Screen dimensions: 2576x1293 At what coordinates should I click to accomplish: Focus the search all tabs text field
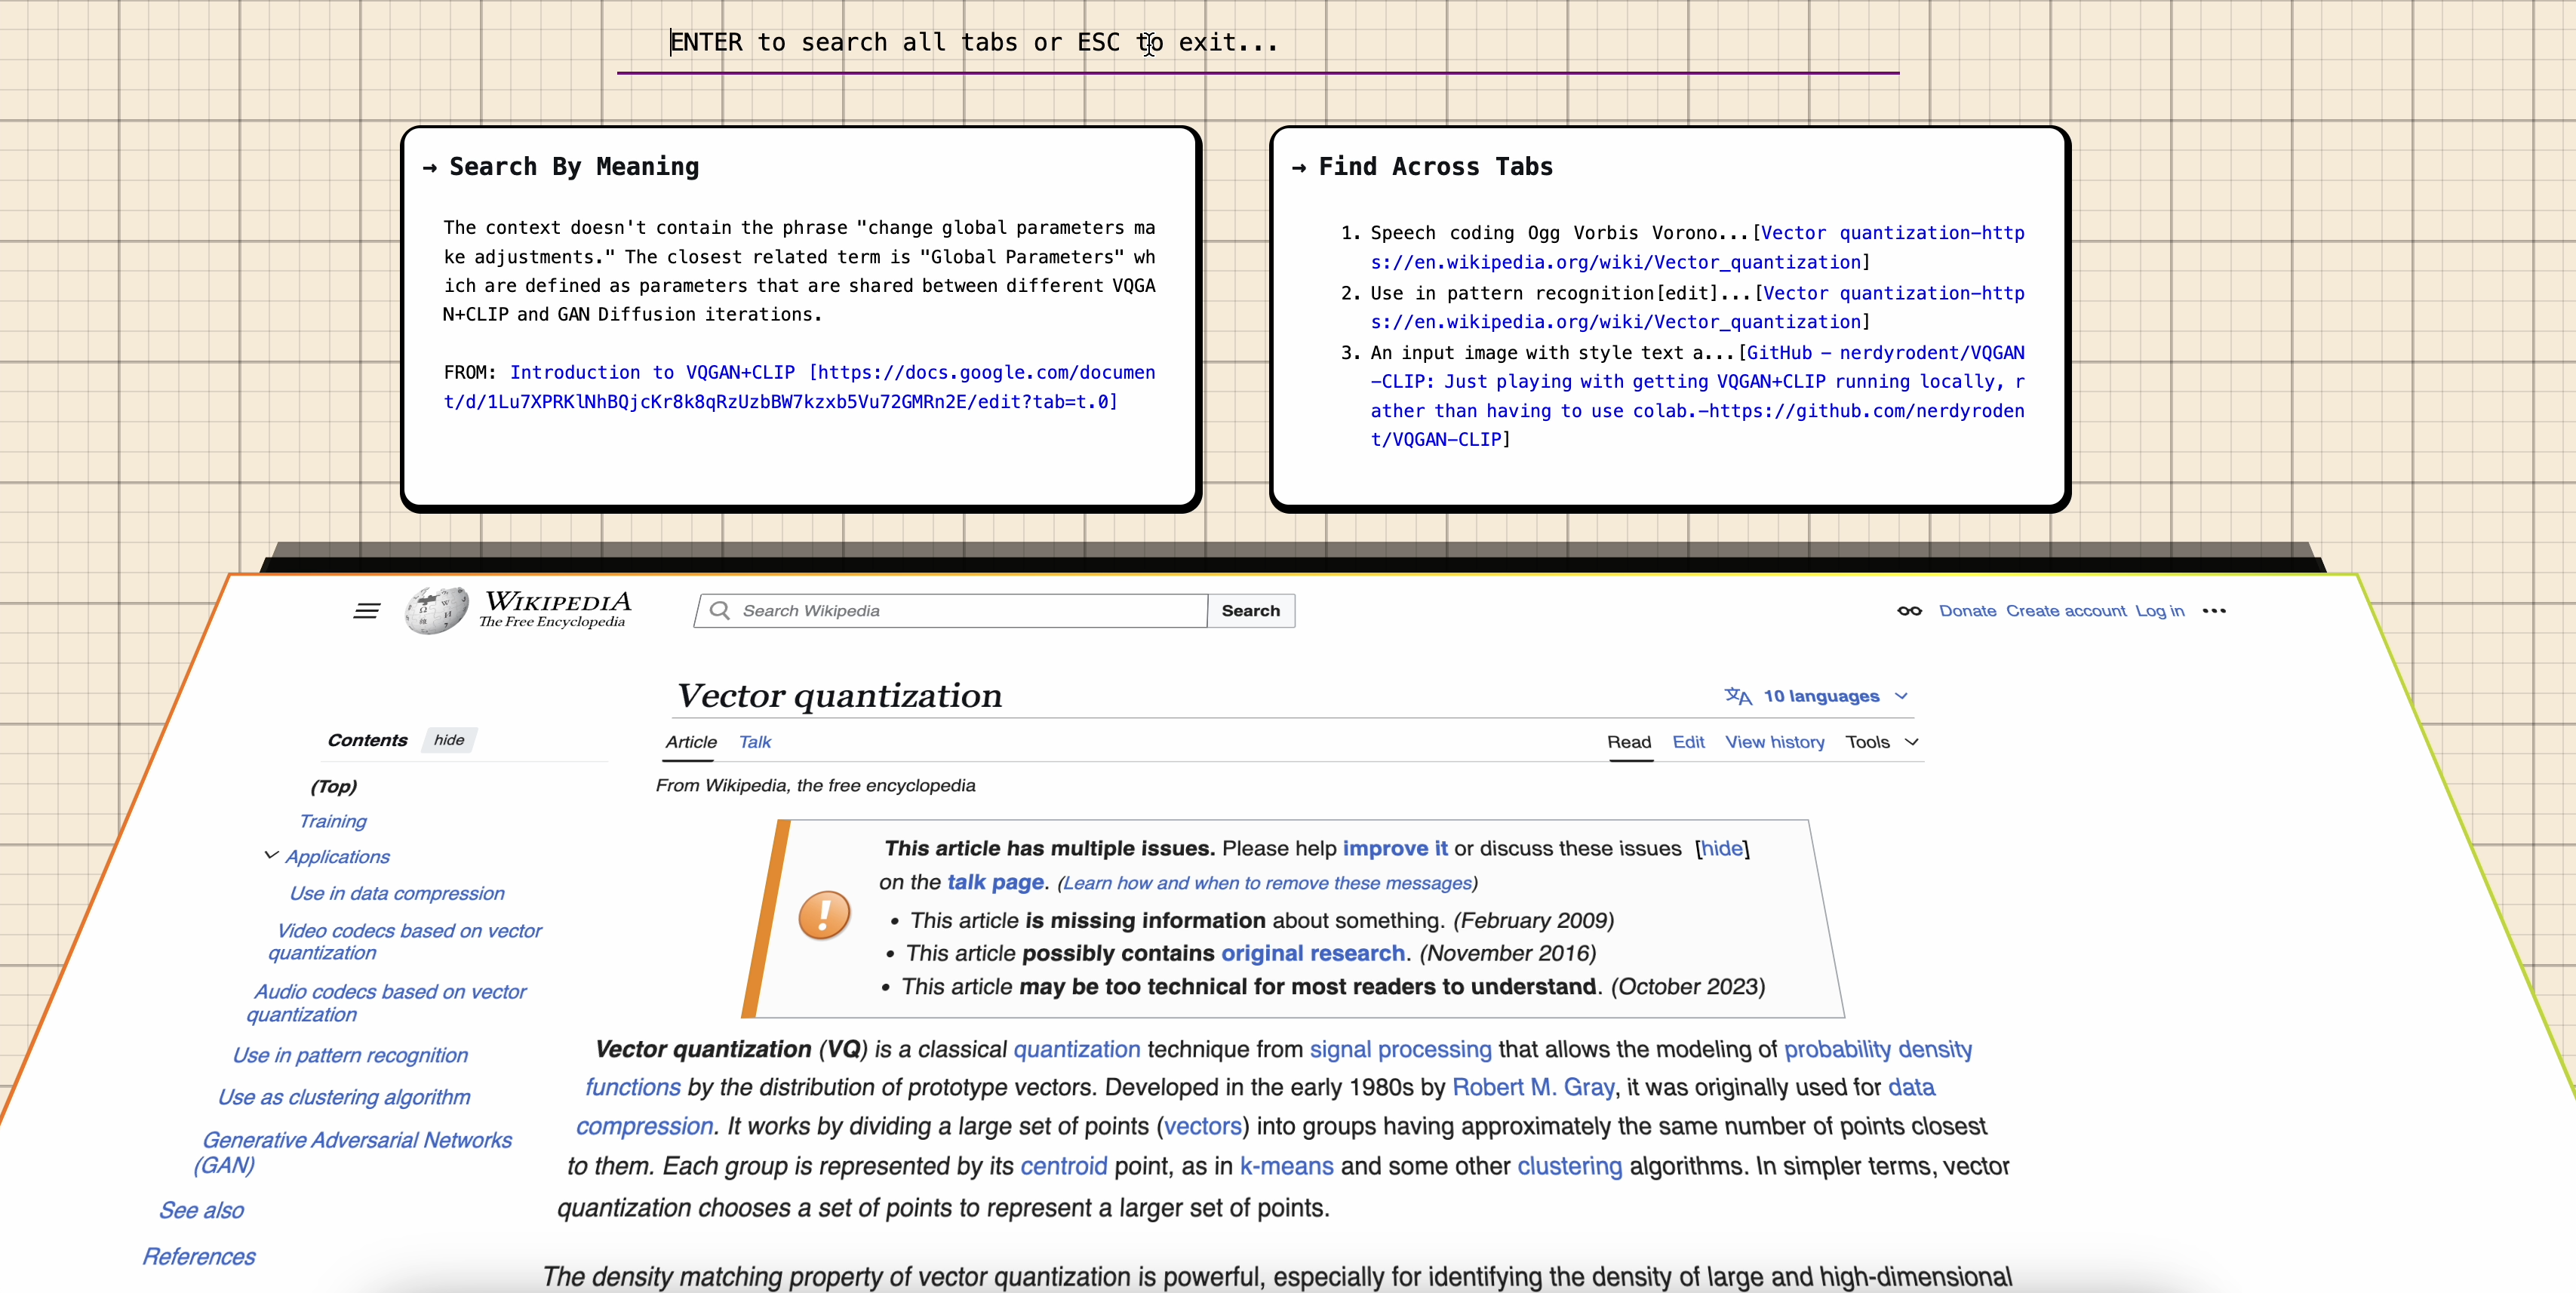click(1256, 43)
